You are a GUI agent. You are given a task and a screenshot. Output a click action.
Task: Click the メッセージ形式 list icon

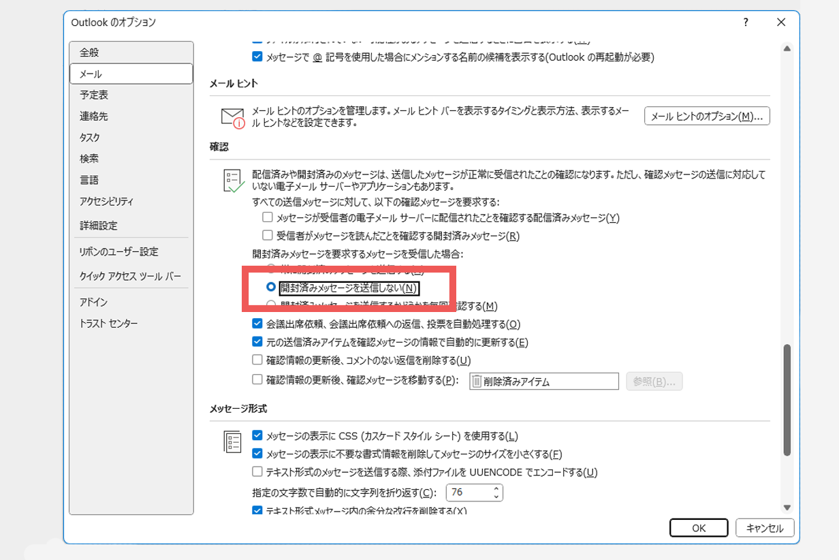[233, 441]
